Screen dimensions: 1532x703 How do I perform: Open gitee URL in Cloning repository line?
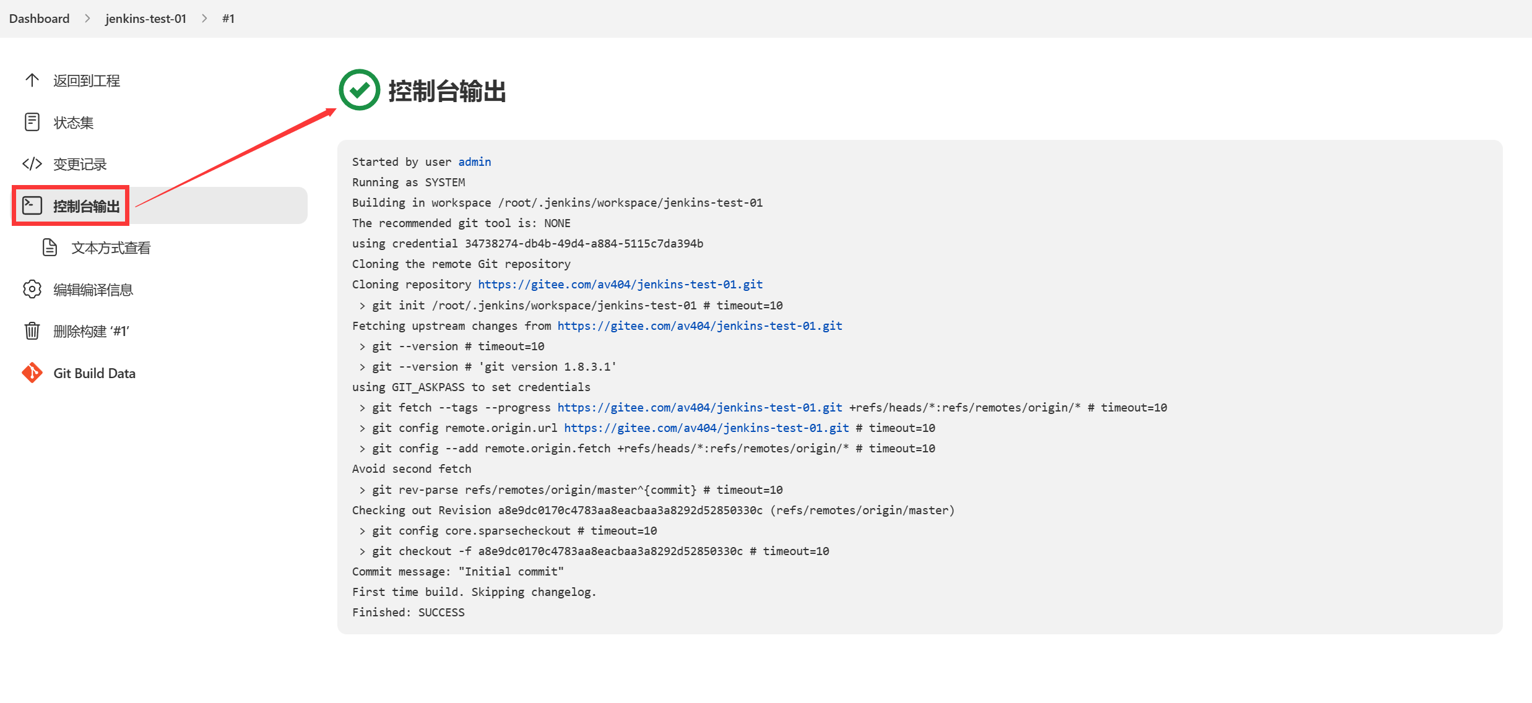point(620,285)
